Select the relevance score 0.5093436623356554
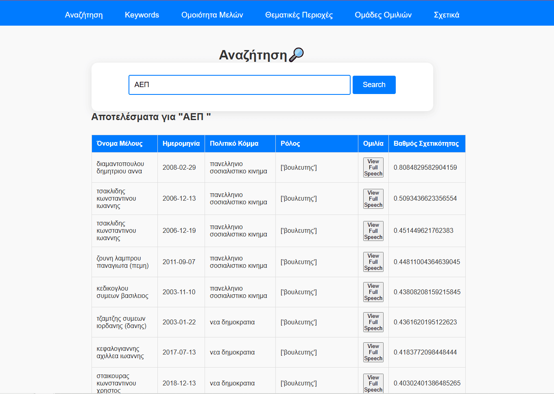Image resolution: width=554 pixels, height=394 pixels. (x=425, y=199)
